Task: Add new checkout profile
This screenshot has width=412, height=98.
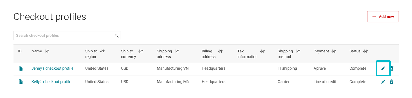Action: [x=383, y=17]
